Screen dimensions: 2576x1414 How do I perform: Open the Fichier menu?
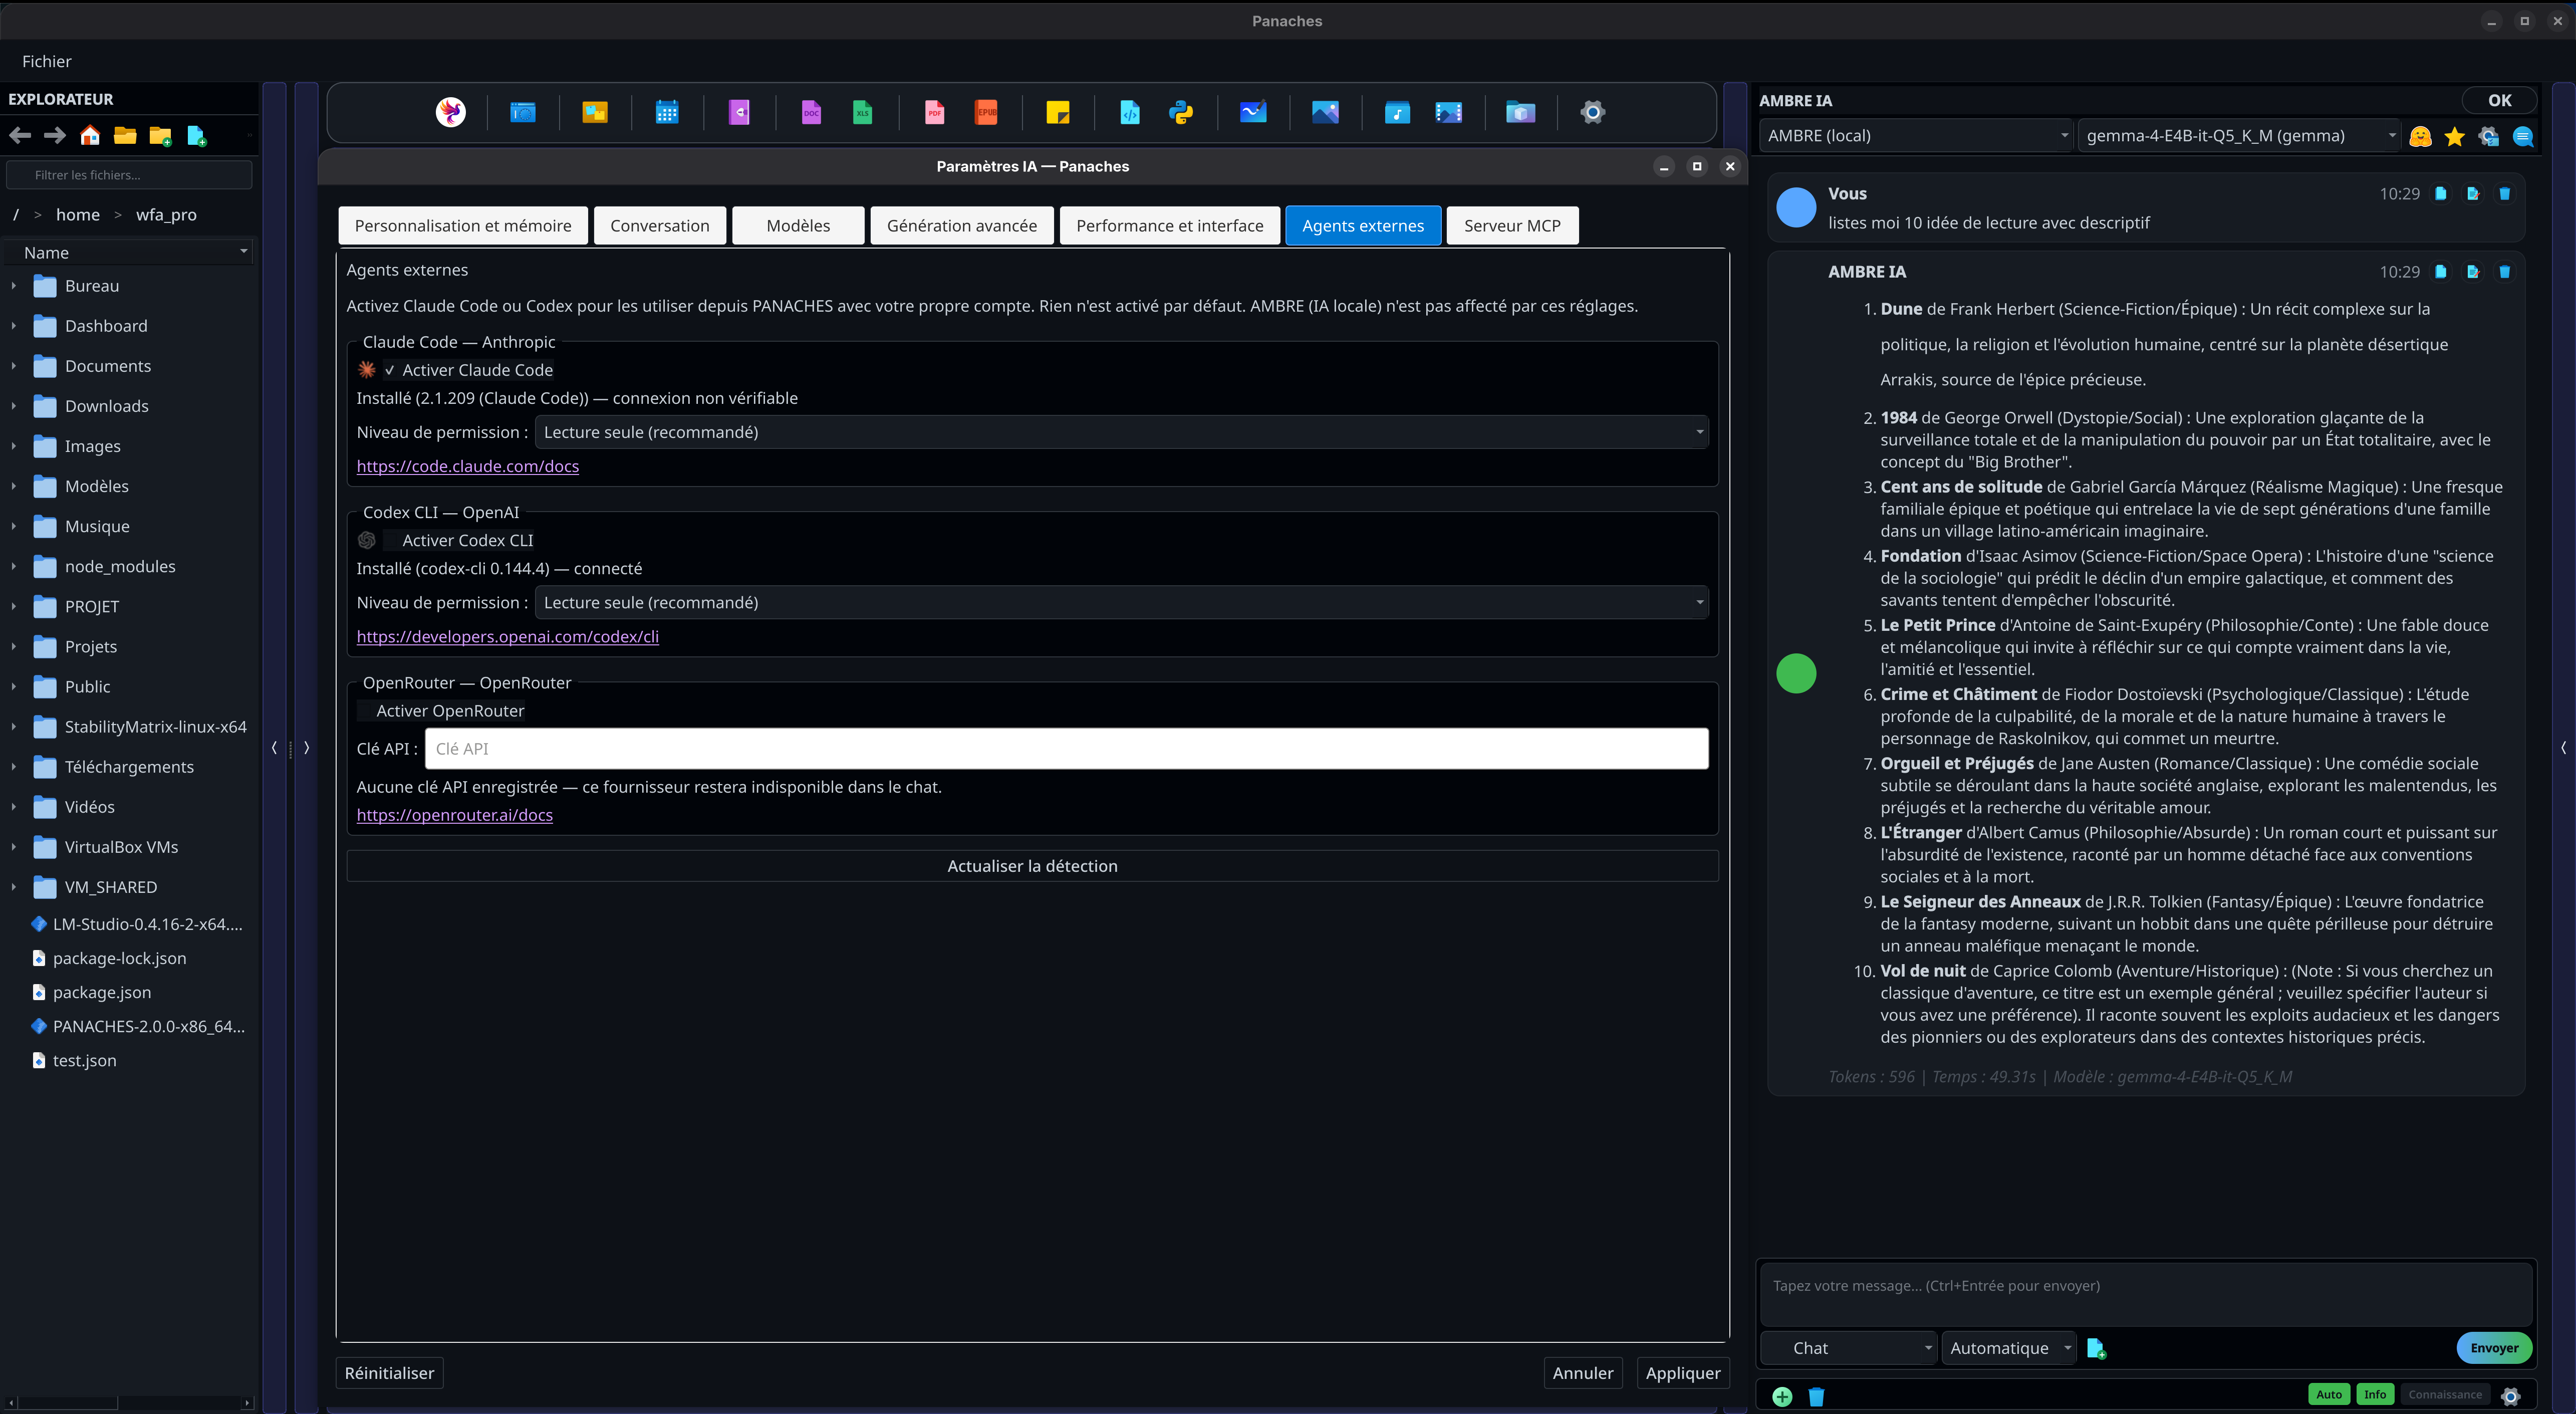(47, 61)
